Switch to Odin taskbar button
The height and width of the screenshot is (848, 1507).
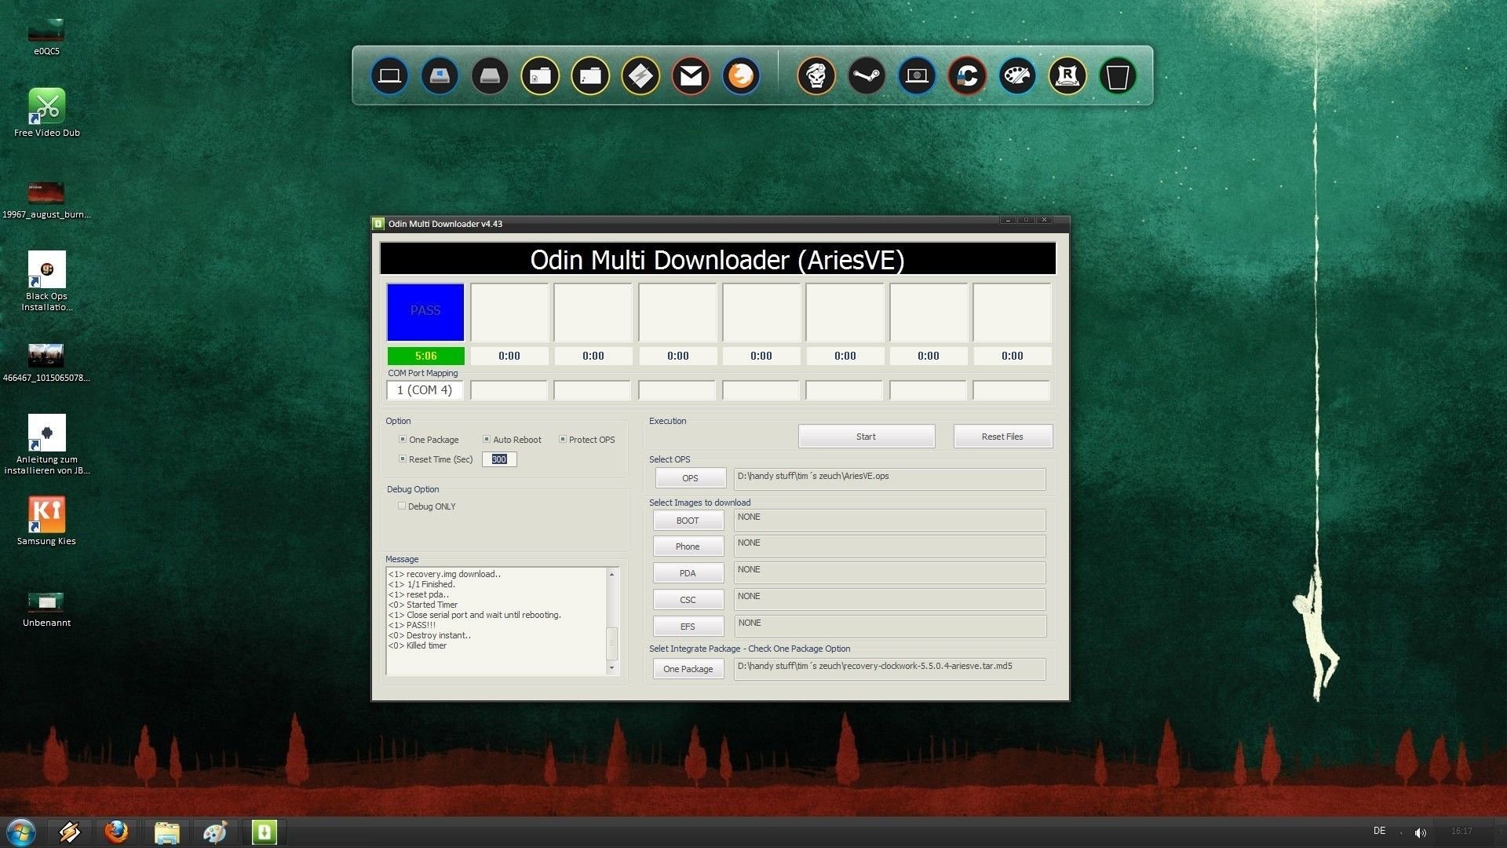265,832
